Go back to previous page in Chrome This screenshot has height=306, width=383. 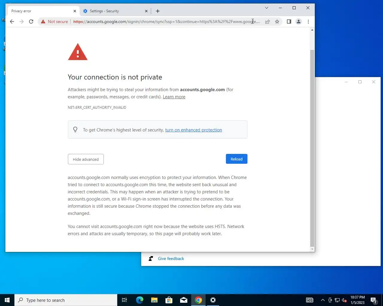point(12,22)
